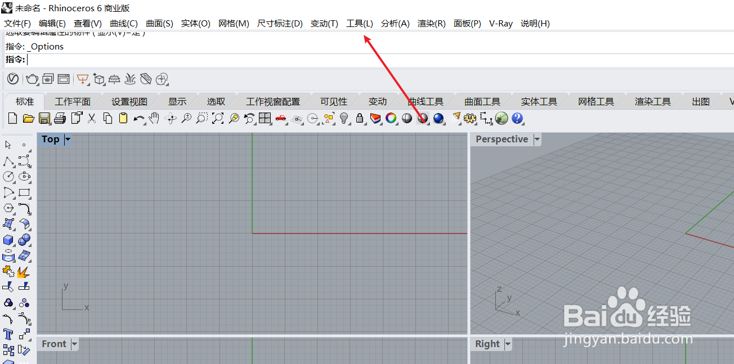Click the Explode icon
Screen dimensions: 734x364
tap(24, 272)
